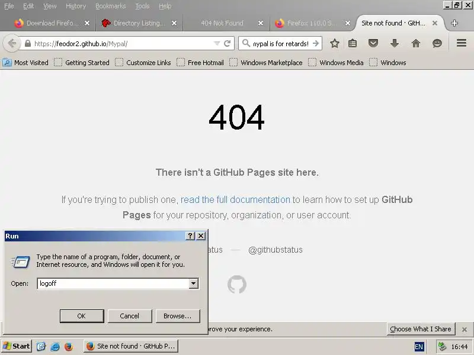This screenshot has width=474, height=355.
Task: Submit search with the go arrow
Action: 316,43
